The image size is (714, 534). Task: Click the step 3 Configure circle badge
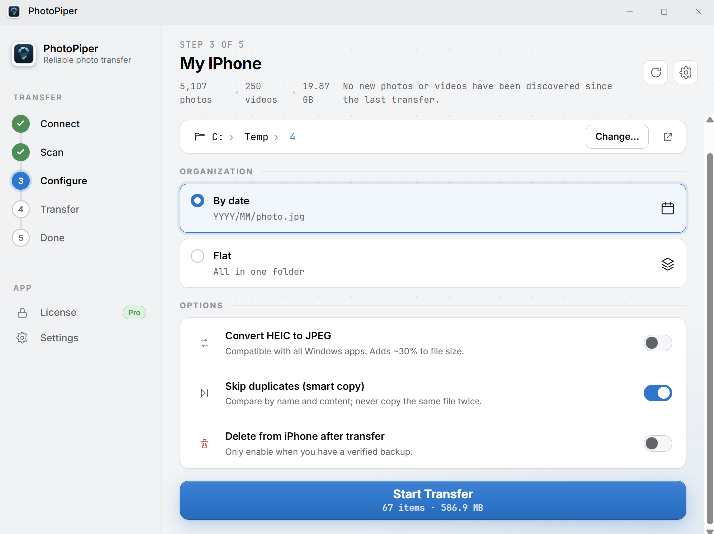pyautogui.click(x=21, y=181)
